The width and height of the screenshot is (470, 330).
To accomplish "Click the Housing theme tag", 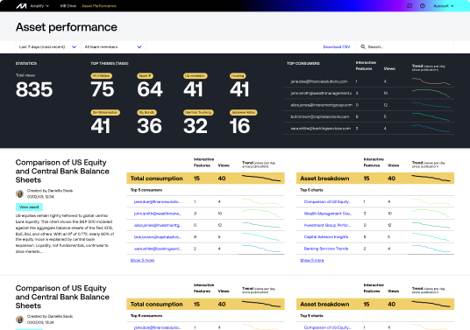I will coord(238,76).
